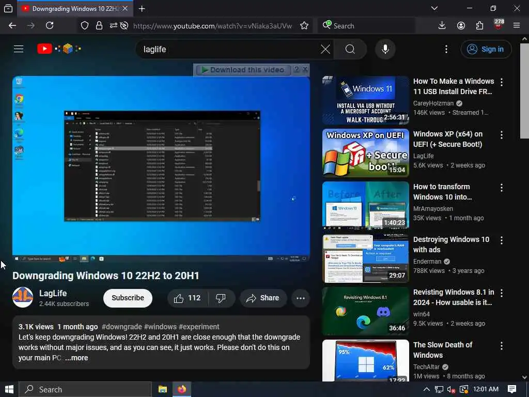Open Firefox View workspace icon
This screenshot has height=397, width=529.
8,9
